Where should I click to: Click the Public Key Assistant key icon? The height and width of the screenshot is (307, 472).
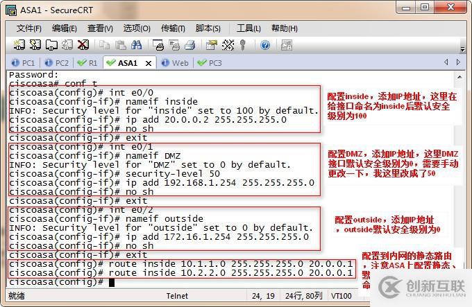click(243, 45)
